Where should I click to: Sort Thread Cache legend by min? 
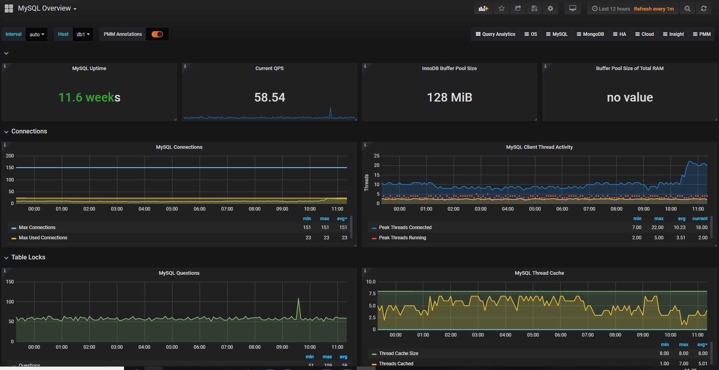click(665, 345)
